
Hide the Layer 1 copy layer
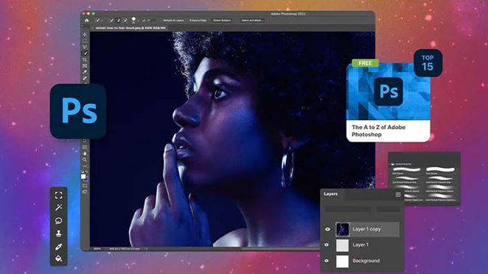(327, 229)
